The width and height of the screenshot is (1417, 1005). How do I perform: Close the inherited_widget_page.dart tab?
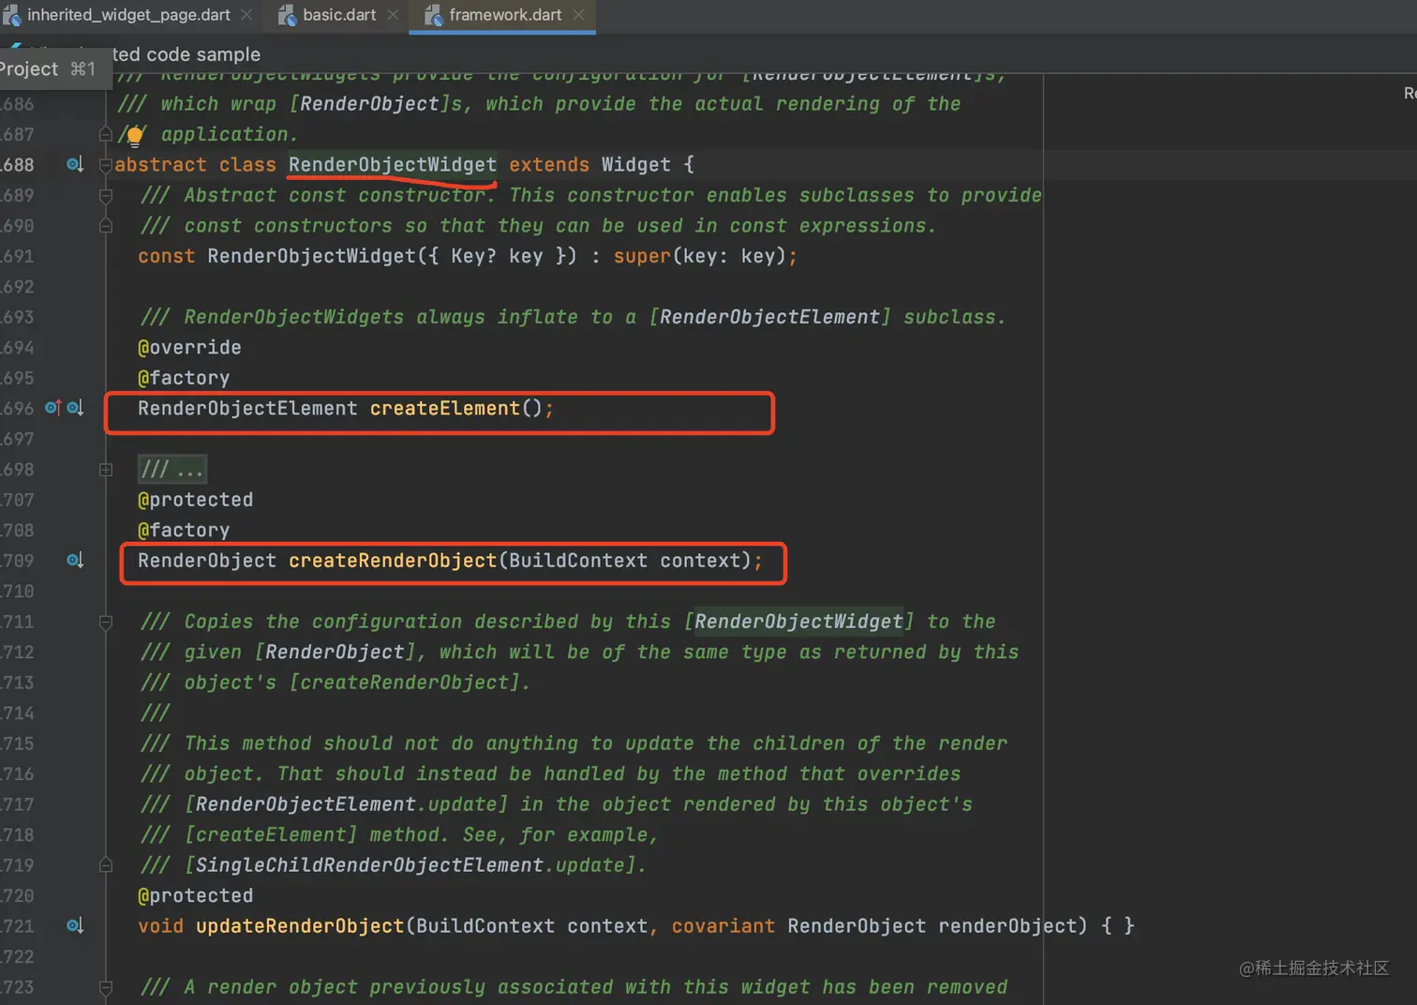click(x=246, y=15)
